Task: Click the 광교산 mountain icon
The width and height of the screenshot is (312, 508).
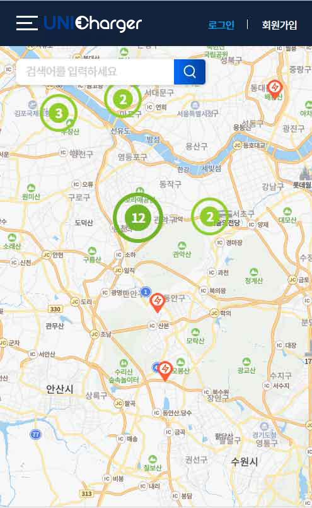Action: [x=246, y=362]
